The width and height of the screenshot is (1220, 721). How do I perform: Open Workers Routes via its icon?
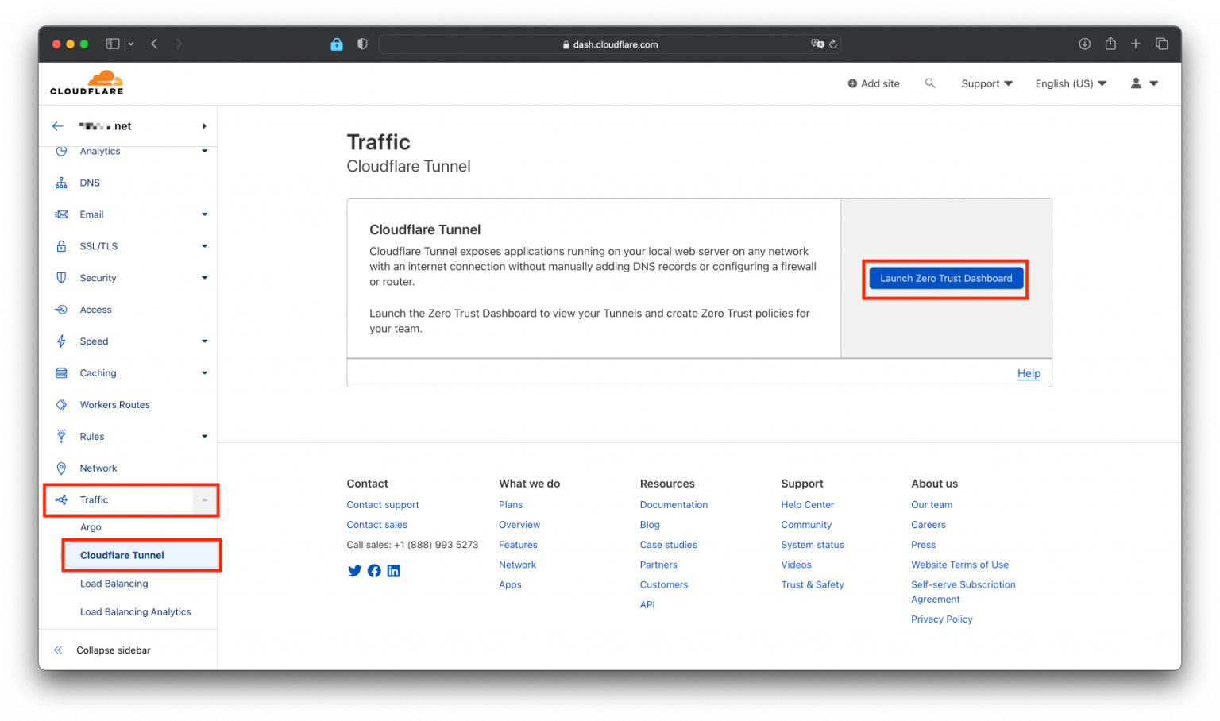point(62,404)
